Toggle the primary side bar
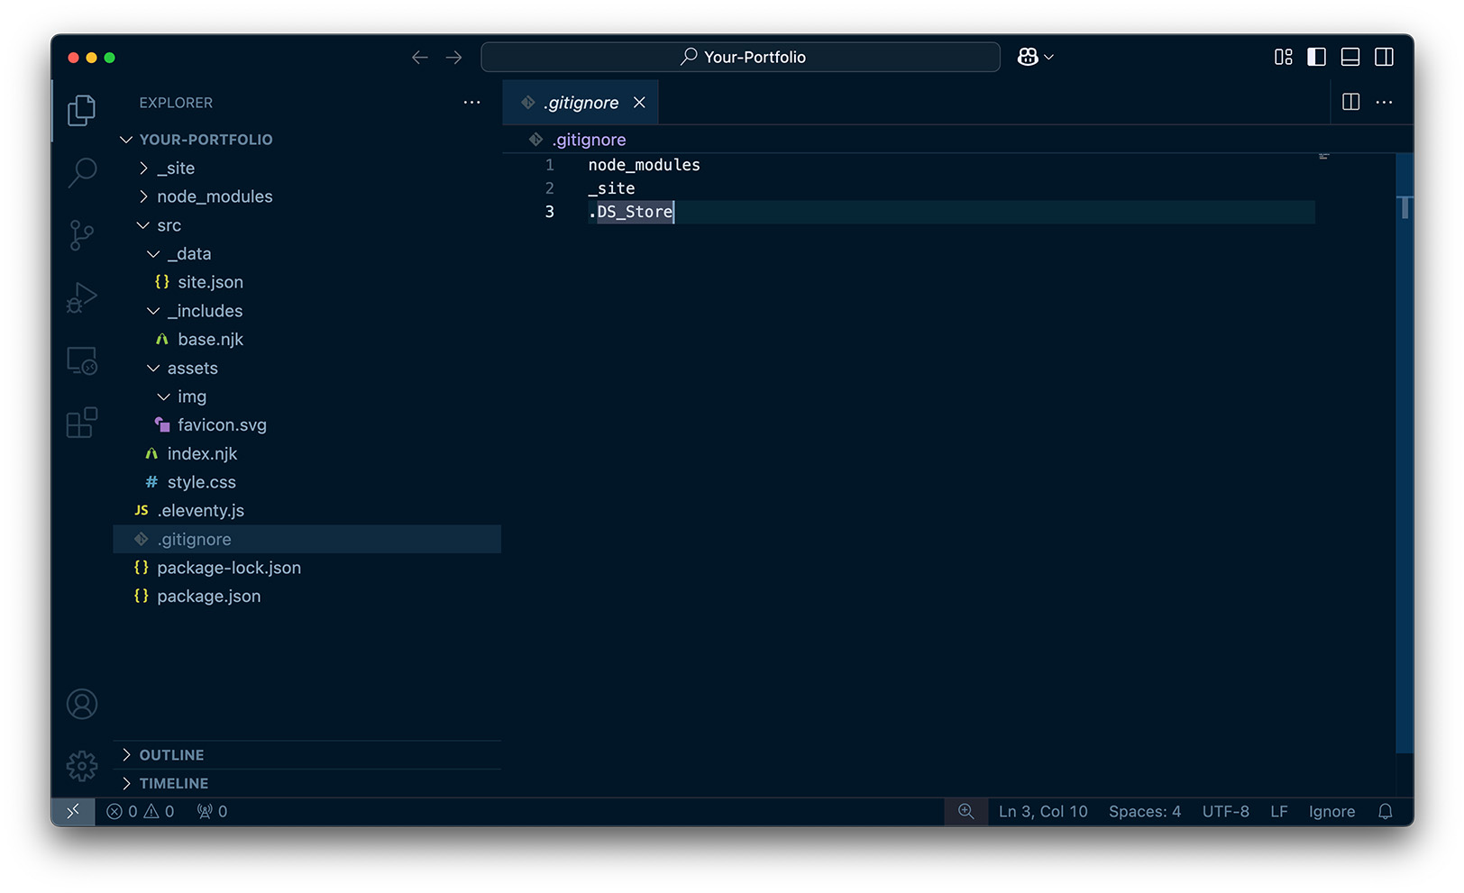The height and width of the screenshot is (893, 1464). pyautogui.click(x=1316, y=57)
